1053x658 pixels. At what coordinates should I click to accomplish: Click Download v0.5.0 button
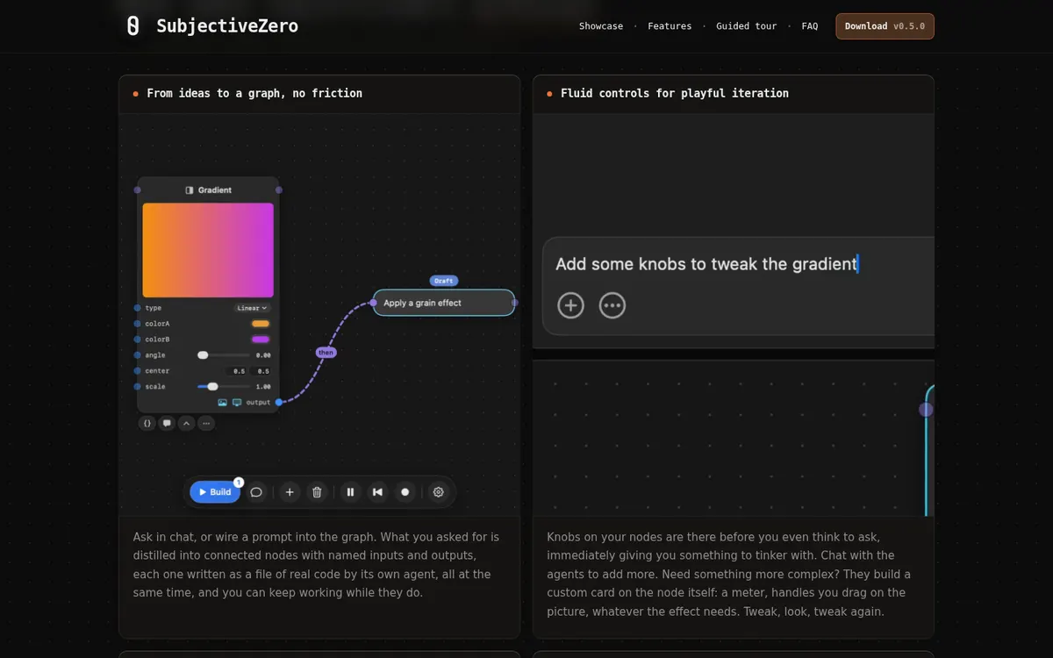click(x=885, y=26)
